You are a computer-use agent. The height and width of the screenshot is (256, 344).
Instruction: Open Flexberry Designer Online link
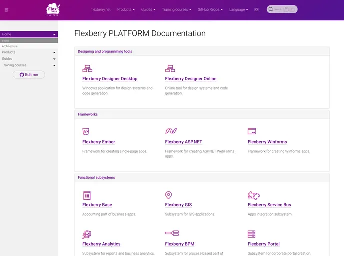[191, 79]
